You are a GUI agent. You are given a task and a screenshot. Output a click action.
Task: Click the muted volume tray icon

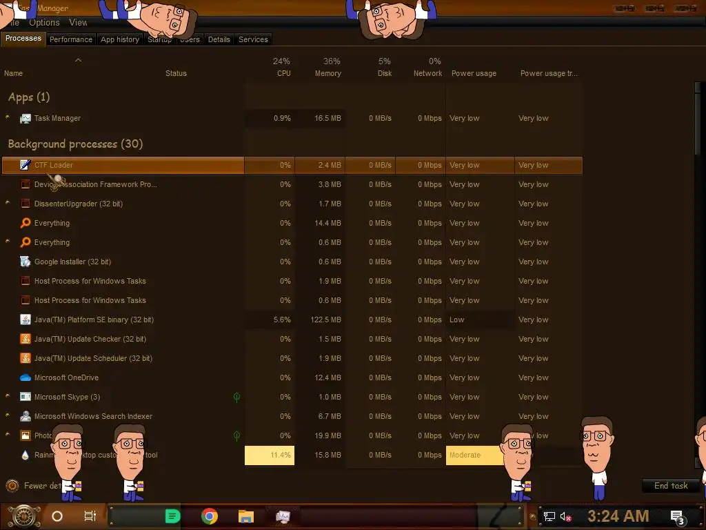(565, 516)
